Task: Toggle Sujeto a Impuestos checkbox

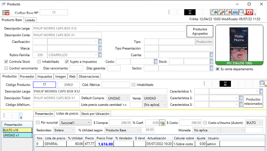Action: tap(67, 62)
